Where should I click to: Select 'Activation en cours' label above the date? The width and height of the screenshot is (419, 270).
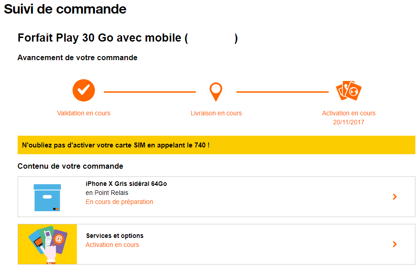click(348, 113)
